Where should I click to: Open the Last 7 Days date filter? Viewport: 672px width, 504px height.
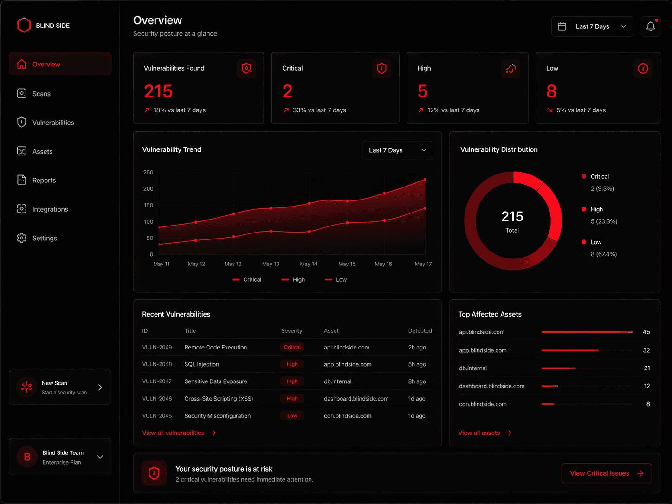coord(592,26)
